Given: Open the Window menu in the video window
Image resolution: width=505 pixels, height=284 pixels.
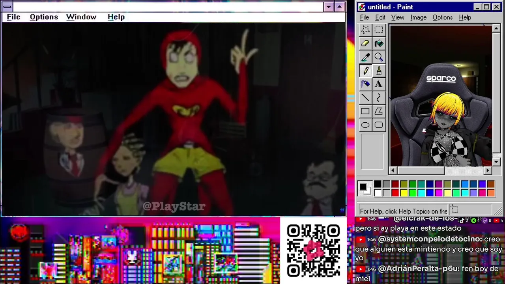Looking at the screenshot, I should tap(81, 17).
